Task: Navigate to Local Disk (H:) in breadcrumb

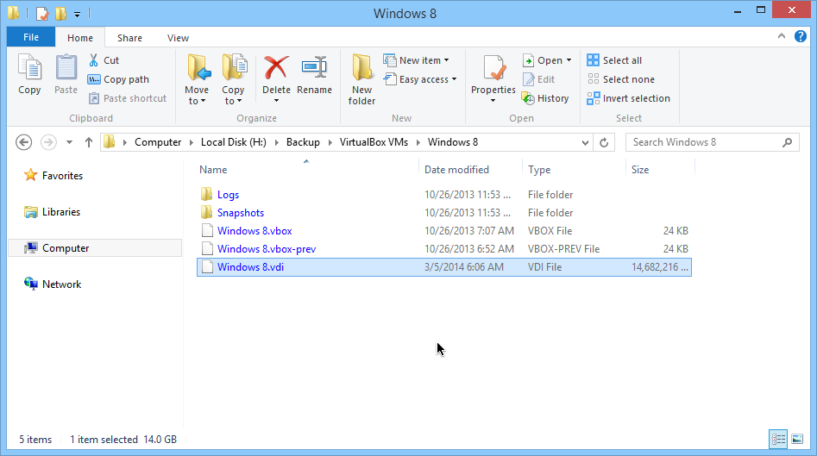Action: (x=234, y=142)
